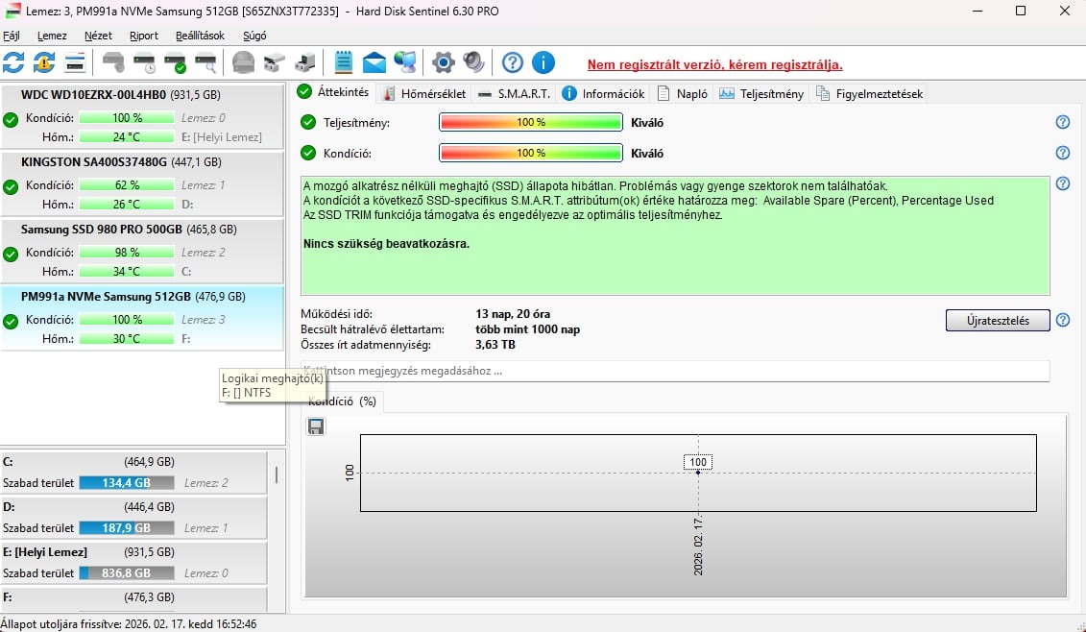Click the Samsung 980 PRO 34 °C temperature bar

pyautogui.click(x=126, y=272)
